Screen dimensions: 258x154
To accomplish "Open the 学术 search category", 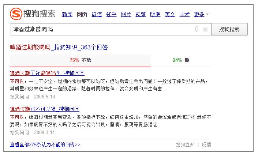I will point(184,14).
